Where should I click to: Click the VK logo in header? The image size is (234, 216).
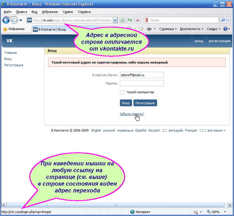coord(9,41)
